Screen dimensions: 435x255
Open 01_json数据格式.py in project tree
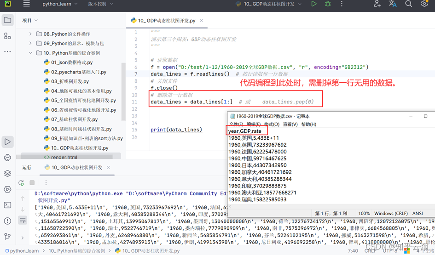coord(68,62)
